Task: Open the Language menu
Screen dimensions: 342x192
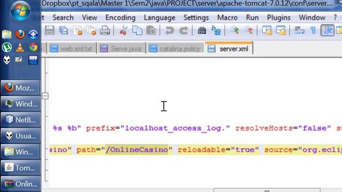Action: (x=159, y=18)
